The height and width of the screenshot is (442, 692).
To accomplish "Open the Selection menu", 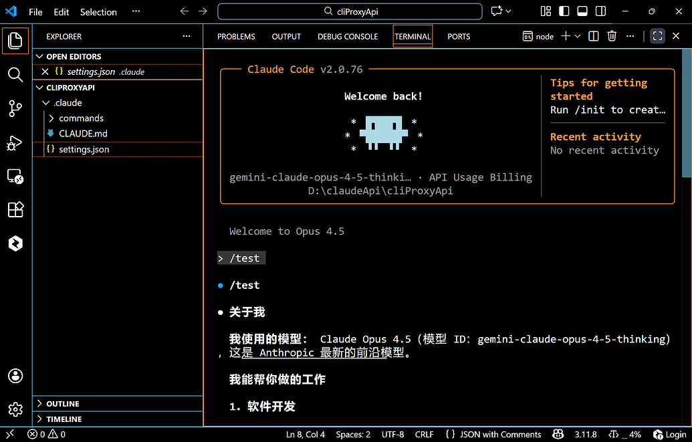I will 98,12.
